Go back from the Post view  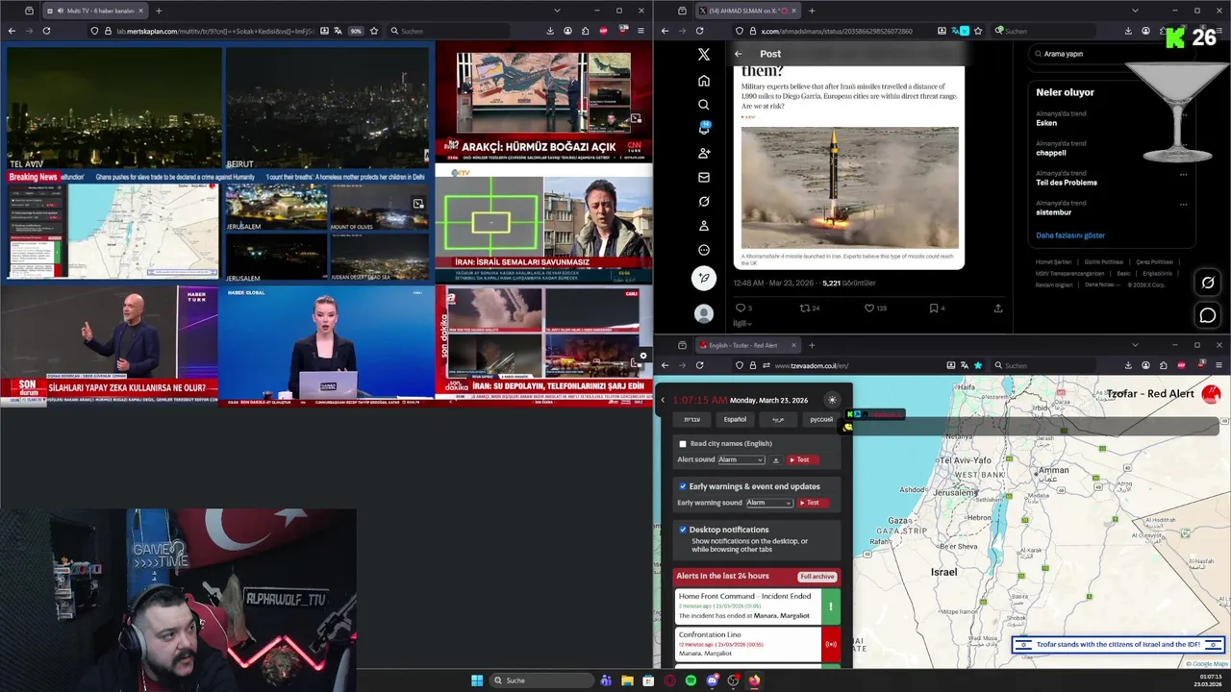[739, 54]
